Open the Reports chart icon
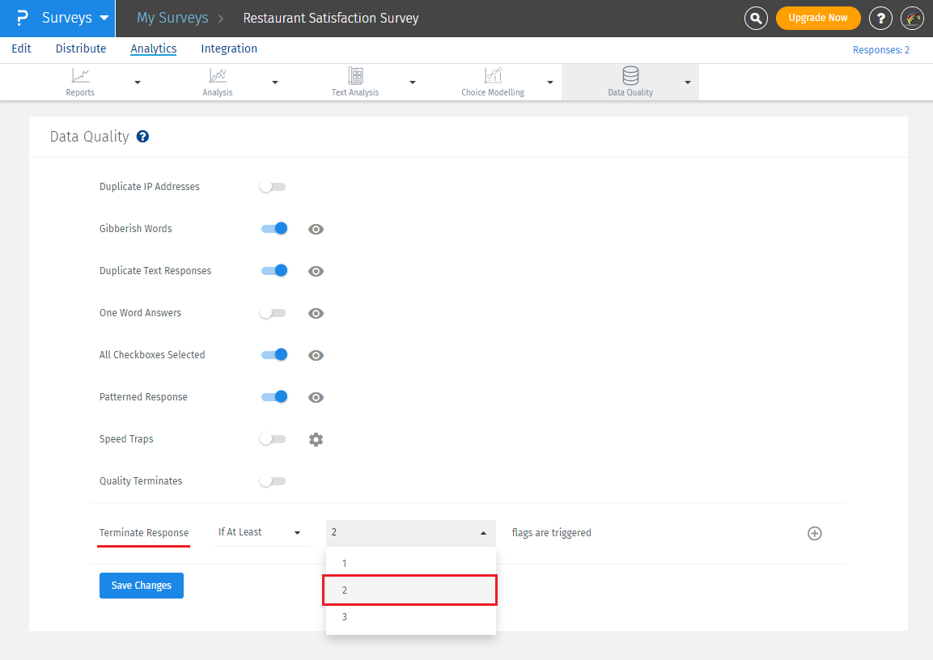Screen dimensions: 933x660 tap(80, 76)
